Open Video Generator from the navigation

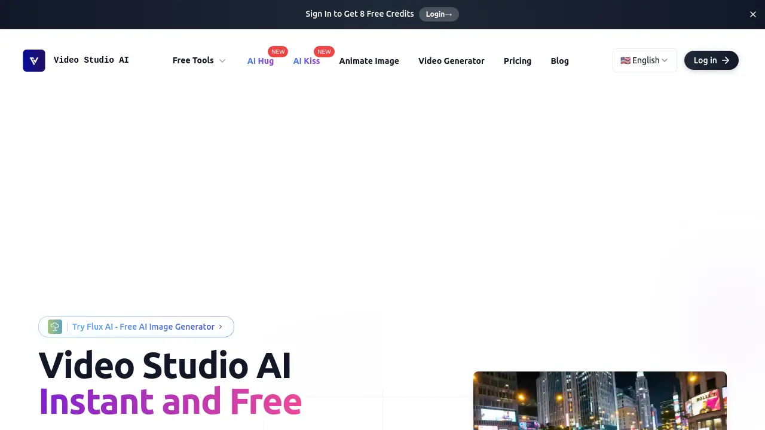451,60
